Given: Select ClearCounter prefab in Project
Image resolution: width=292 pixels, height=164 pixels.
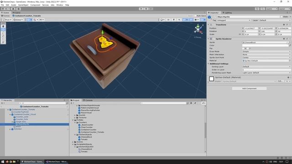Looking at the screenshot, I should click(87, 127).
